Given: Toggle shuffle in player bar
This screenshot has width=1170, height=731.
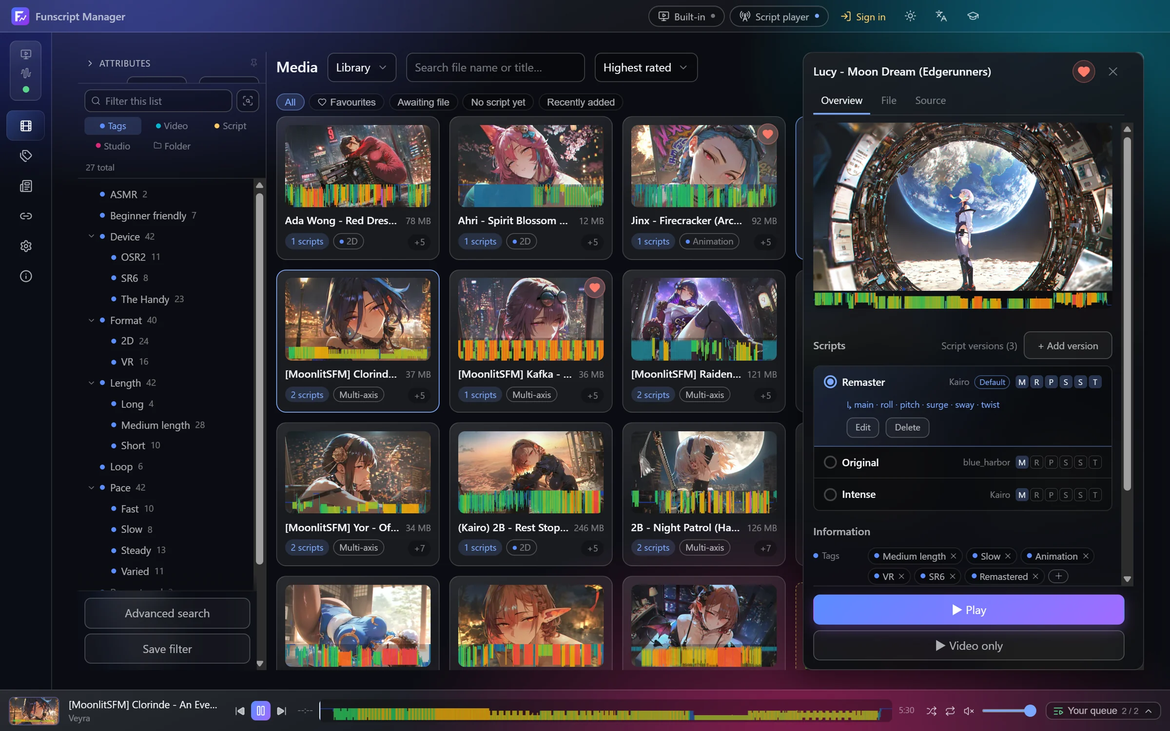Looking at the screenshot, I should (x=932, y=711).
